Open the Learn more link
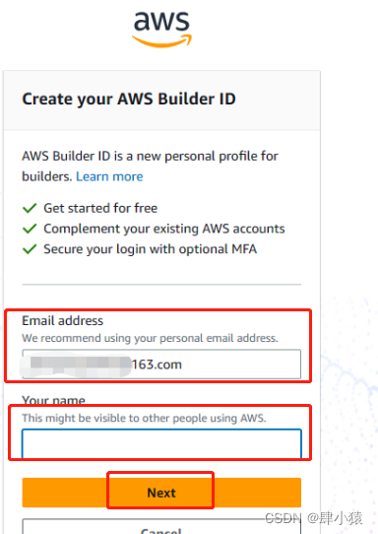The image size is (378, 534). pos(109,176)
